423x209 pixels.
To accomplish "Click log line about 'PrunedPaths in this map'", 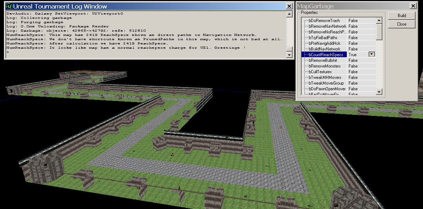I will click(x=144, y=39).
